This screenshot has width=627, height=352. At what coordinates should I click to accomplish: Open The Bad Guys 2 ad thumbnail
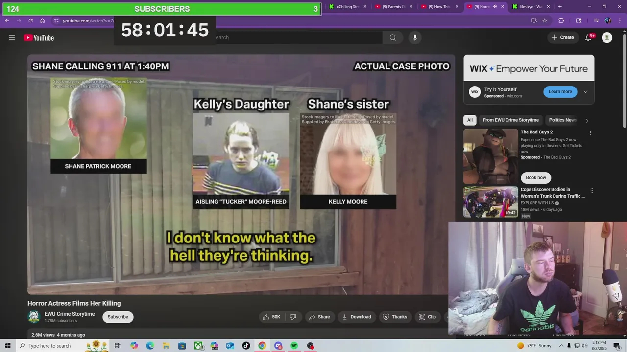[x=490, y=156]
